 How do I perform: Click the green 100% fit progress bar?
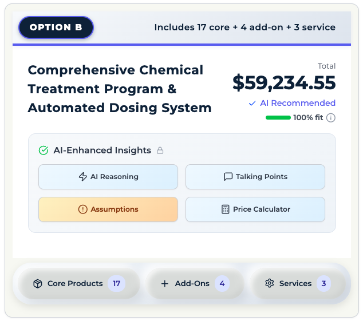point(278,118)
